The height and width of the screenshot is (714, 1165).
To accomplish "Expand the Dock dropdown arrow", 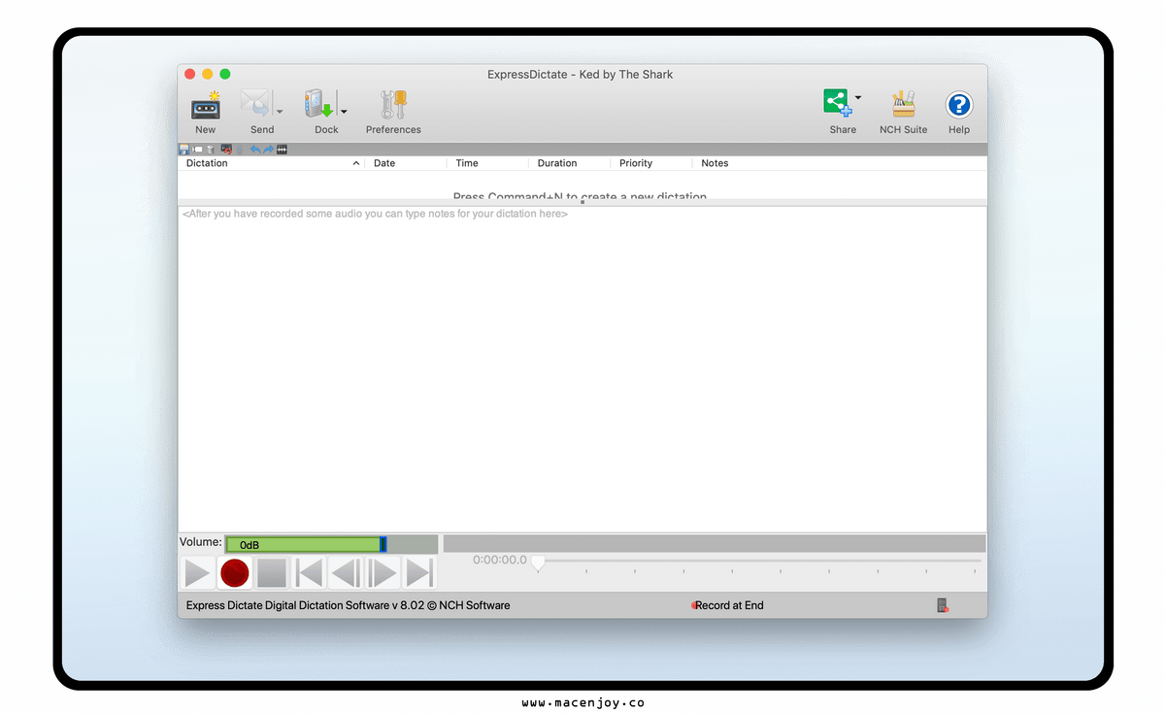I will click(x=344, y=112).
